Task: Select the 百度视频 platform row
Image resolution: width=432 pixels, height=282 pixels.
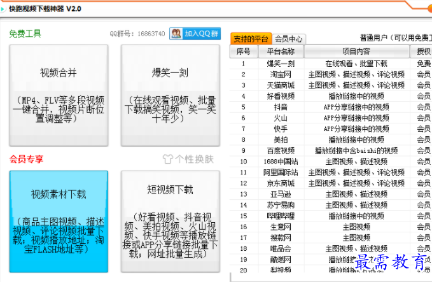Action: 281,151
